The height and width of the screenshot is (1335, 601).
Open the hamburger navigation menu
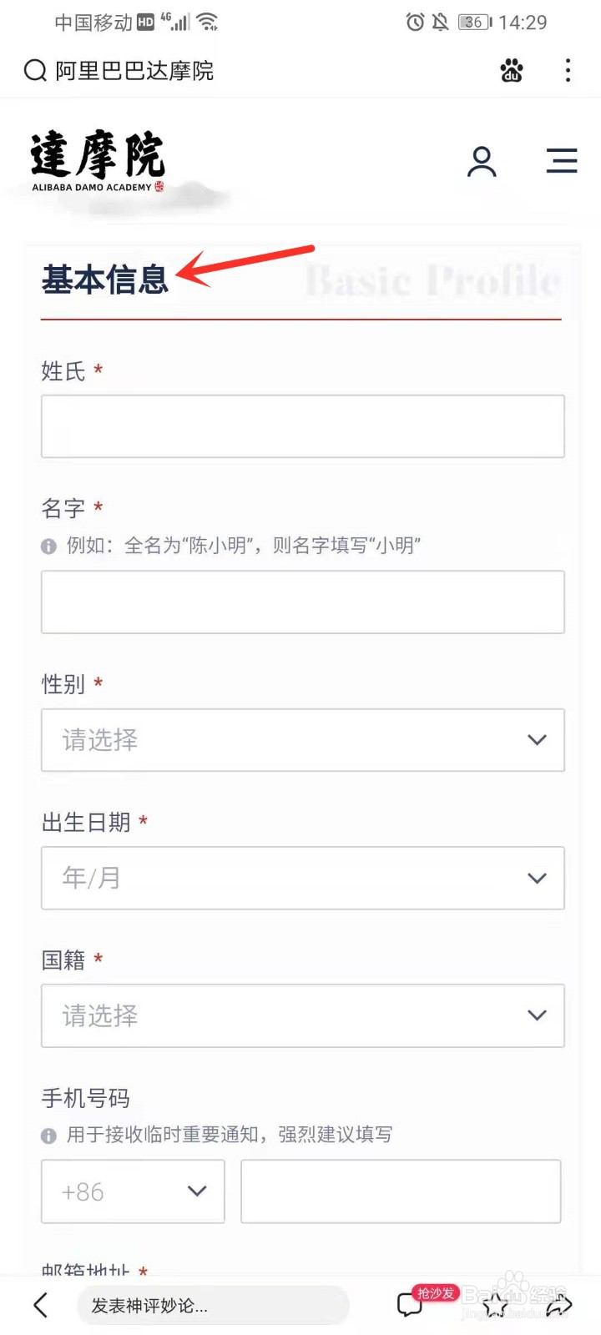(x=562, y=160)
